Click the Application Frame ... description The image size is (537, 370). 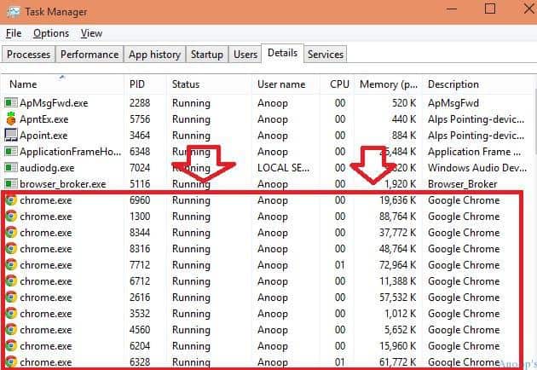pos(474,152)
